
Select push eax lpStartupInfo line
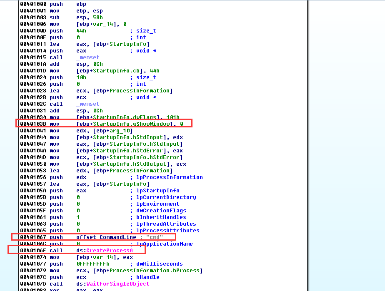coord(100,190)
